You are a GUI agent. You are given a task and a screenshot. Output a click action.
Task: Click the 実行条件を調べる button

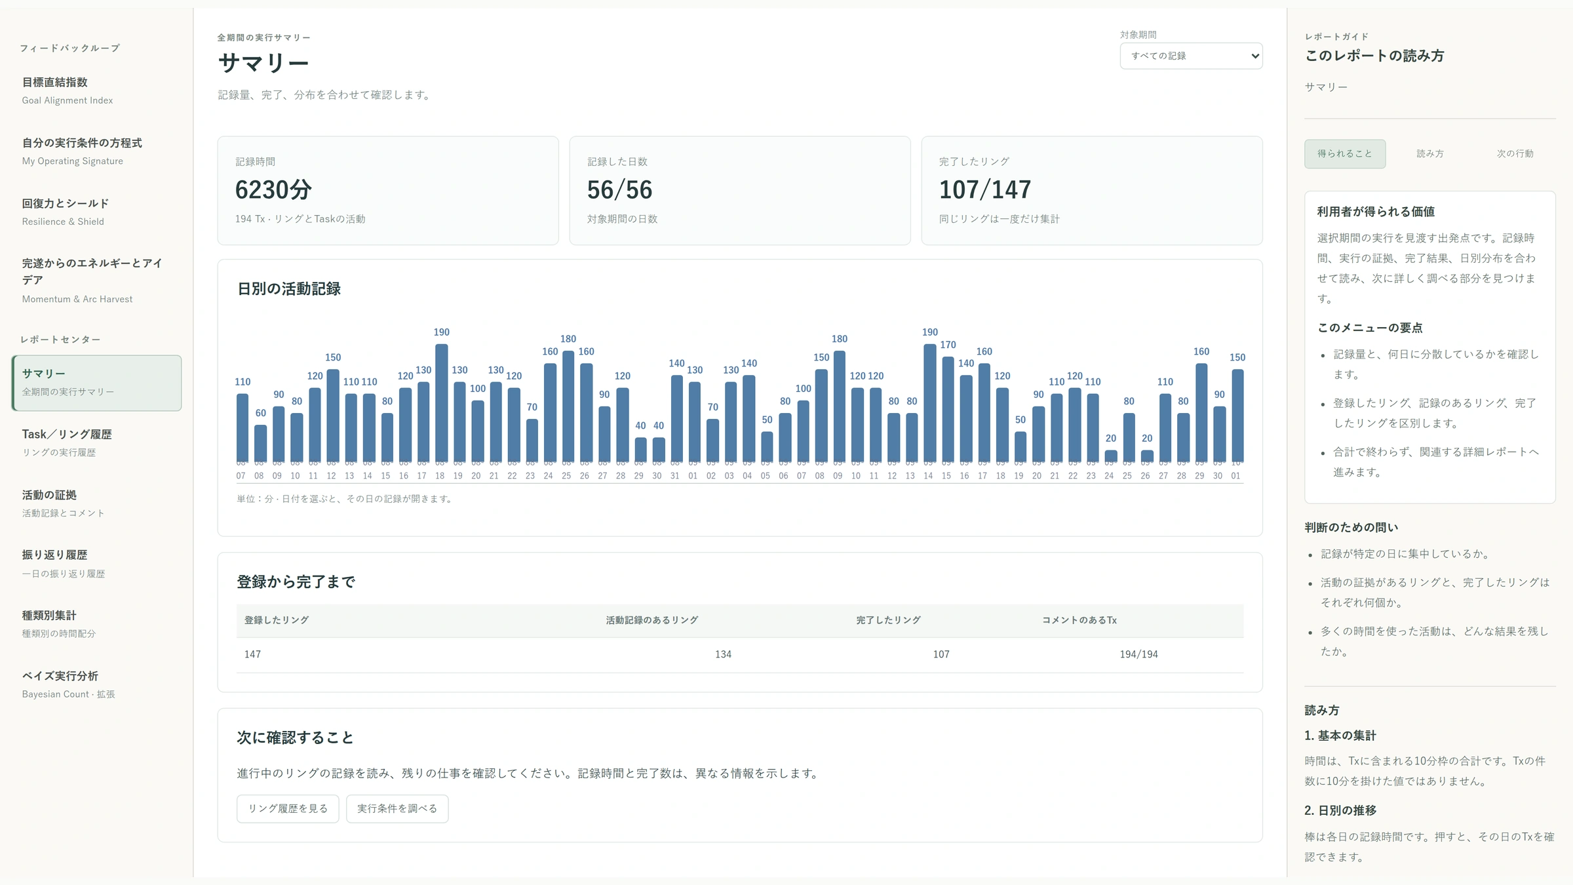click(x=397, y=808)
